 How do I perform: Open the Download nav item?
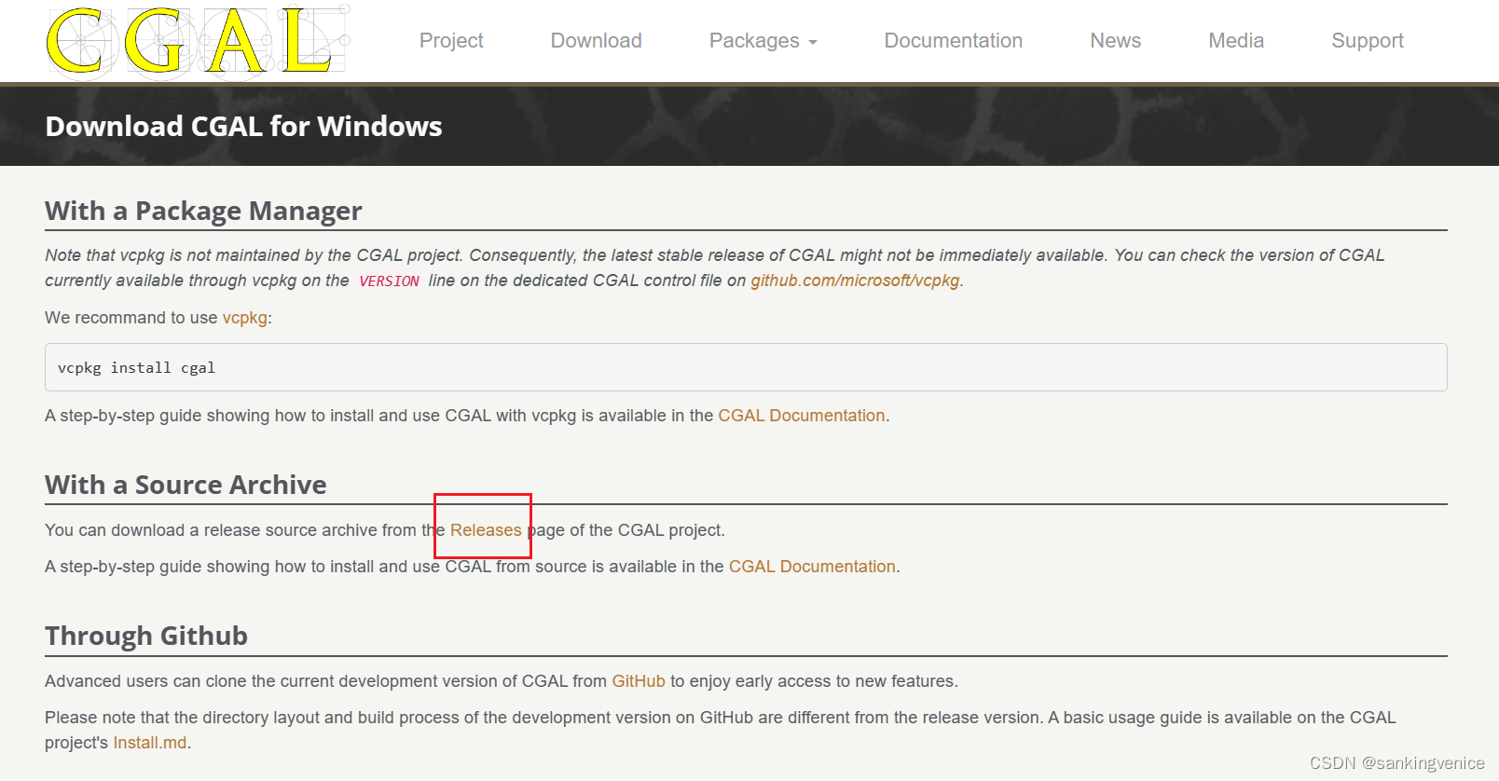[x=596, y=41]
